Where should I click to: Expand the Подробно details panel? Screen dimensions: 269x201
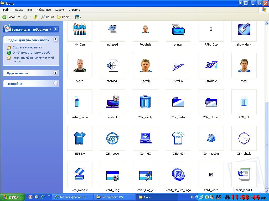click(x=55, y=83)
